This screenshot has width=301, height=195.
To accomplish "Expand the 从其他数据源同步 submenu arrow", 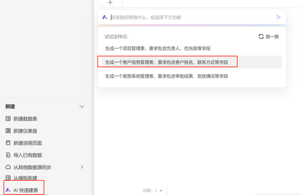I will click(x=82, y=167).
